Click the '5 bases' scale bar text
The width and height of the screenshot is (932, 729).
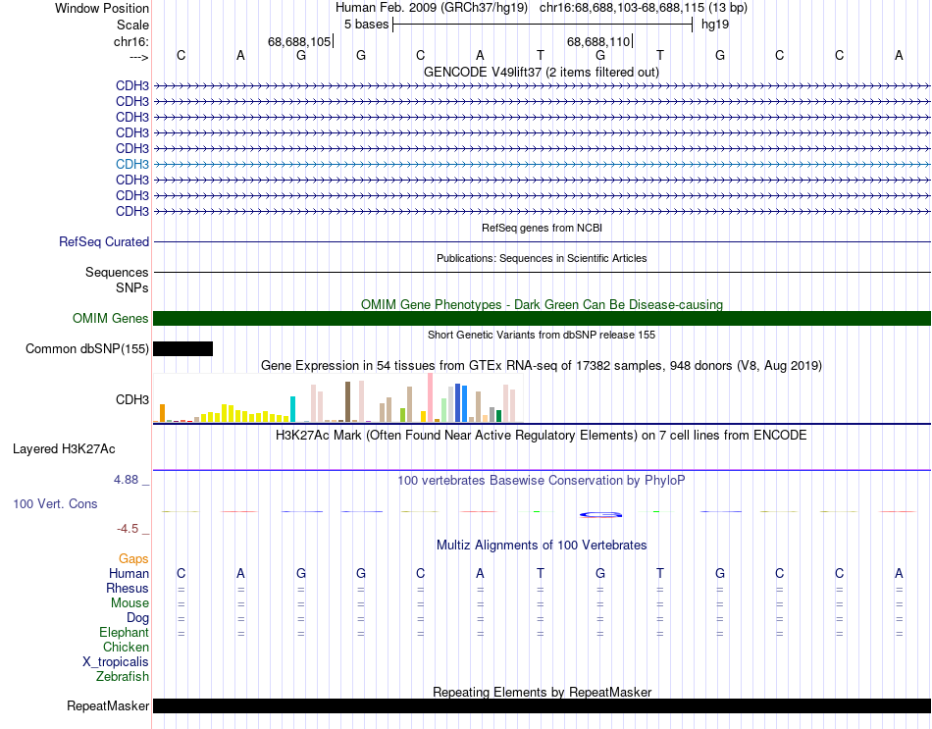pyautogui.click(x=366, y=25)
